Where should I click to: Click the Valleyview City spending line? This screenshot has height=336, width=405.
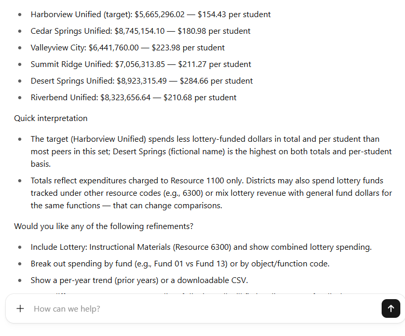(x=127, y=48)
